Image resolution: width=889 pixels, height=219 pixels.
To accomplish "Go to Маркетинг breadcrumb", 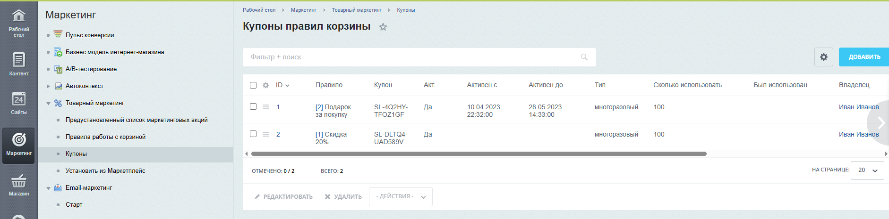I will tap(303, 10).
